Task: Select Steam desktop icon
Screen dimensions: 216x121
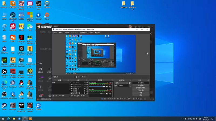Action: pyautogui.click(x=4, y=106)
